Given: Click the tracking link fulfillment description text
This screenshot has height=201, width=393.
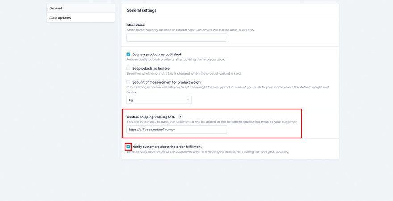Looking at the screenshot, I should (212, 122).
